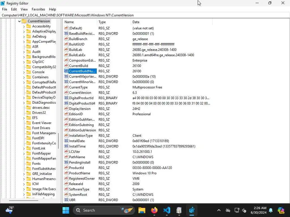
Task: Click the Data column header
Action: click(171, 22)
